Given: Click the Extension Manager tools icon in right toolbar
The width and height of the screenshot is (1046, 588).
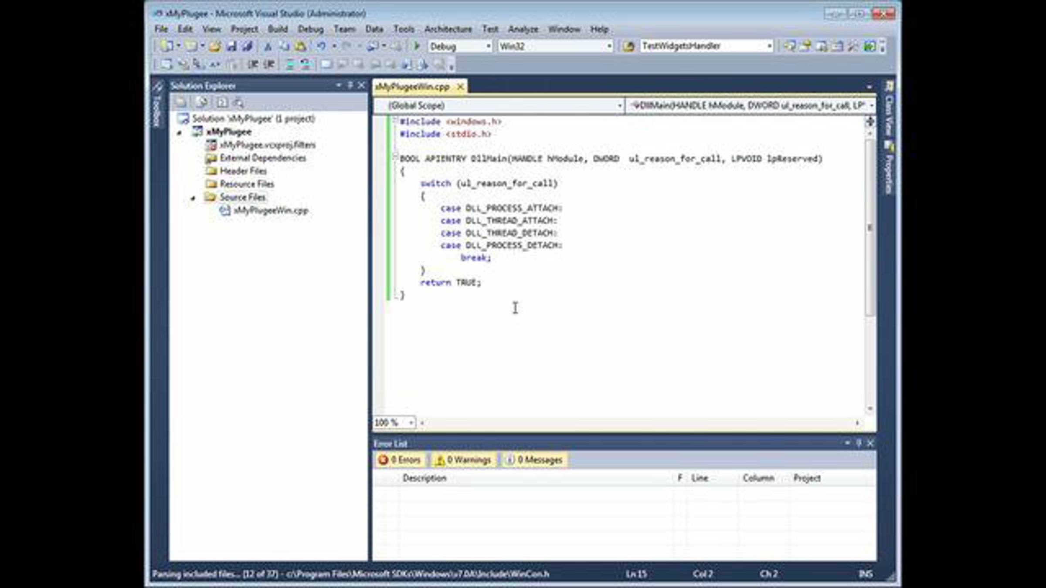Looking at the screenshot, I should pos(853,46).
